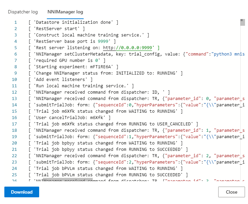
Task: Select the NNIManager log tab
Action: 65,12
